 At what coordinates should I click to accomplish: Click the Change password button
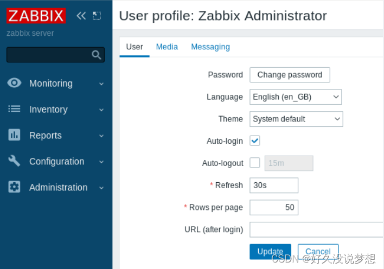pos(290,75)
